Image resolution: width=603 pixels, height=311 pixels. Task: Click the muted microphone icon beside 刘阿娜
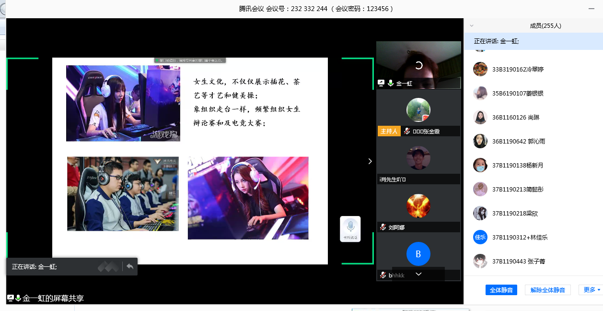pos(383,227)
